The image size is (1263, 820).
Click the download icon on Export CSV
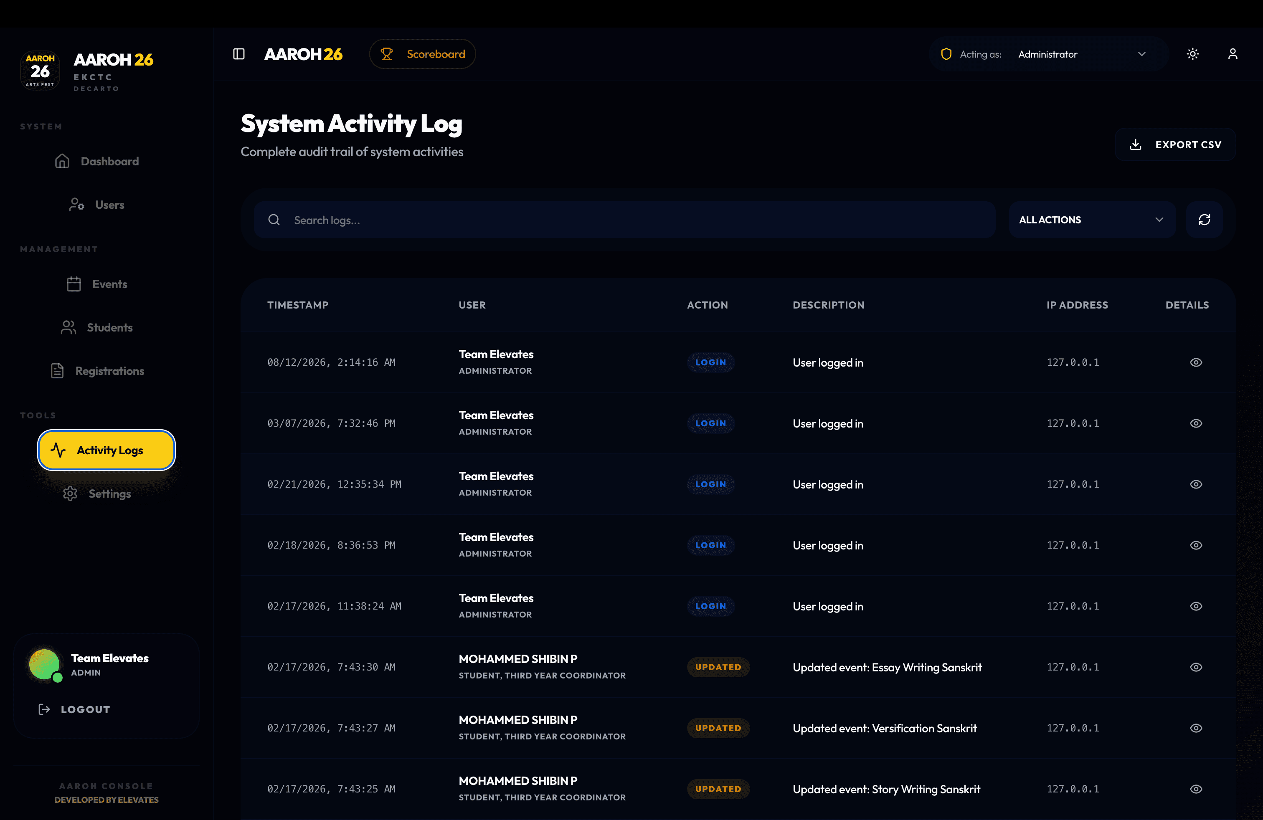pos(1136,144)
